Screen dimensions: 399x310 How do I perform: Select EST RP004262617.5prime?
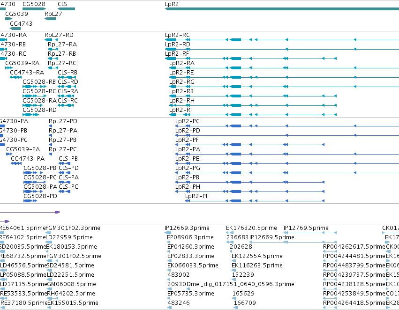pyautogui.click(x=354, y=246)
